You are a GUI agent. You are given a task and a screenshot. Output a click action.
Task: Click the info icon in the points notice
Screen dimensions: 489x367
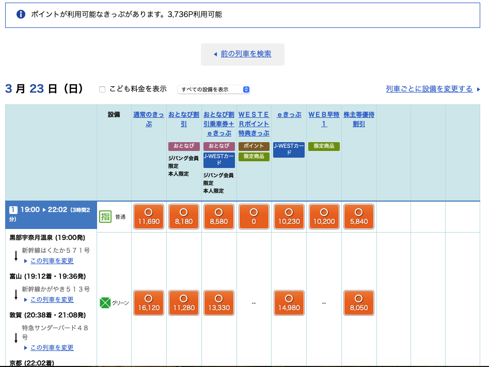(x=21, y=14)
